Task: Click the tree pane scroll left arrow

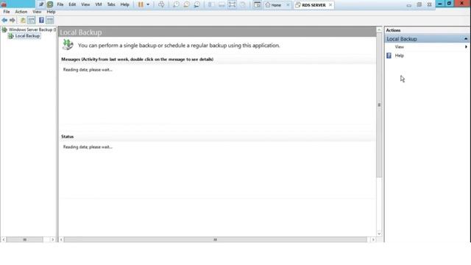Action: click(4, 239)
